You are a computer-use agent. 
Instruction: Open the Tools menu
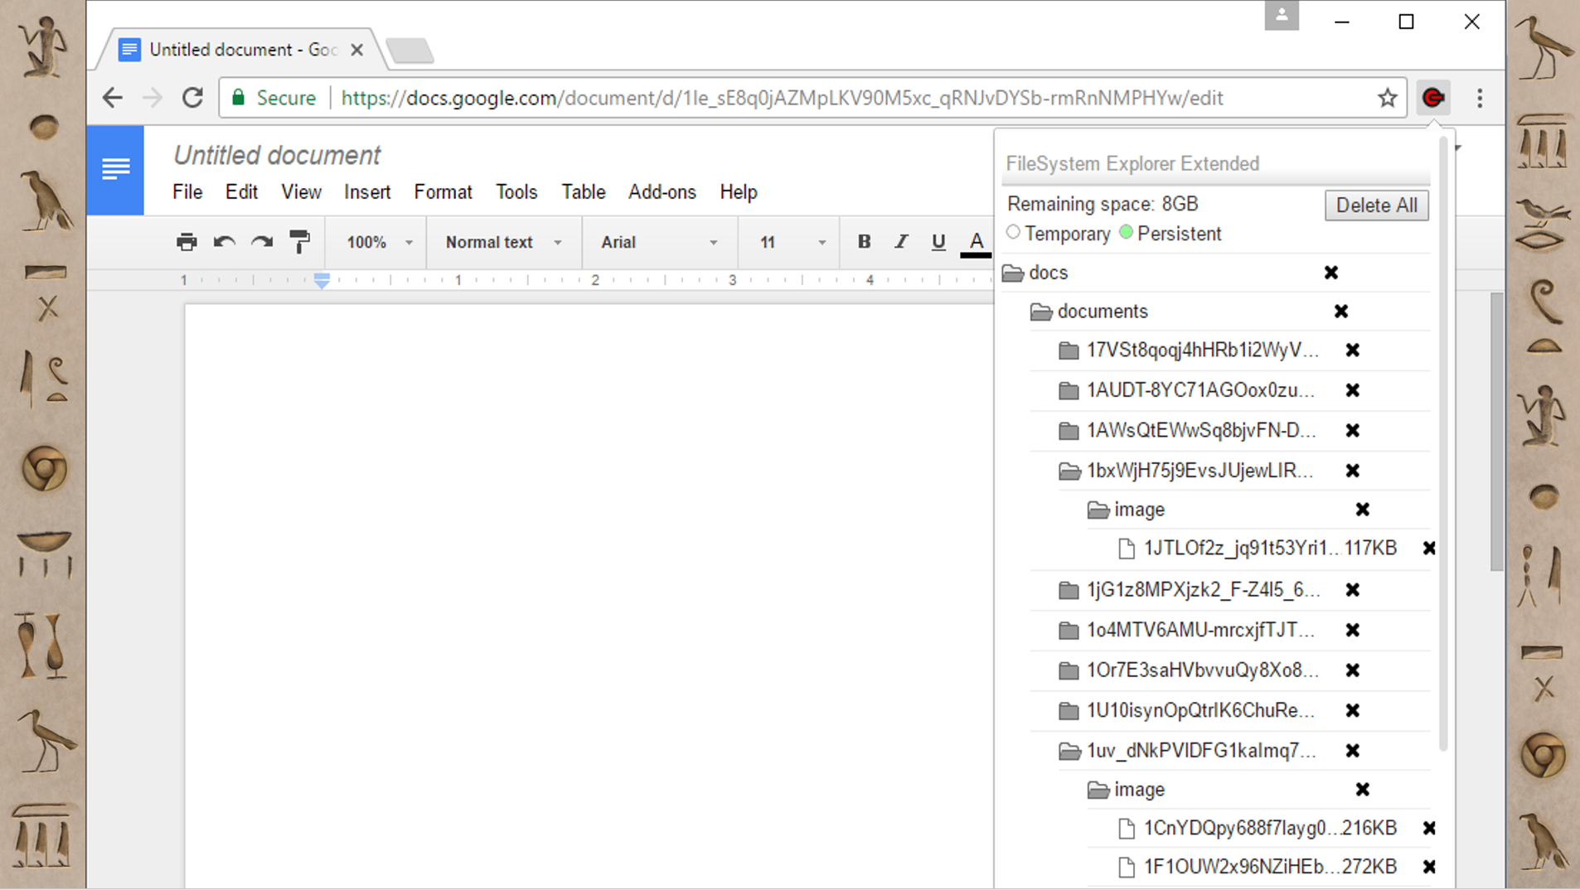pyautogui.click(x=516, y=192)
